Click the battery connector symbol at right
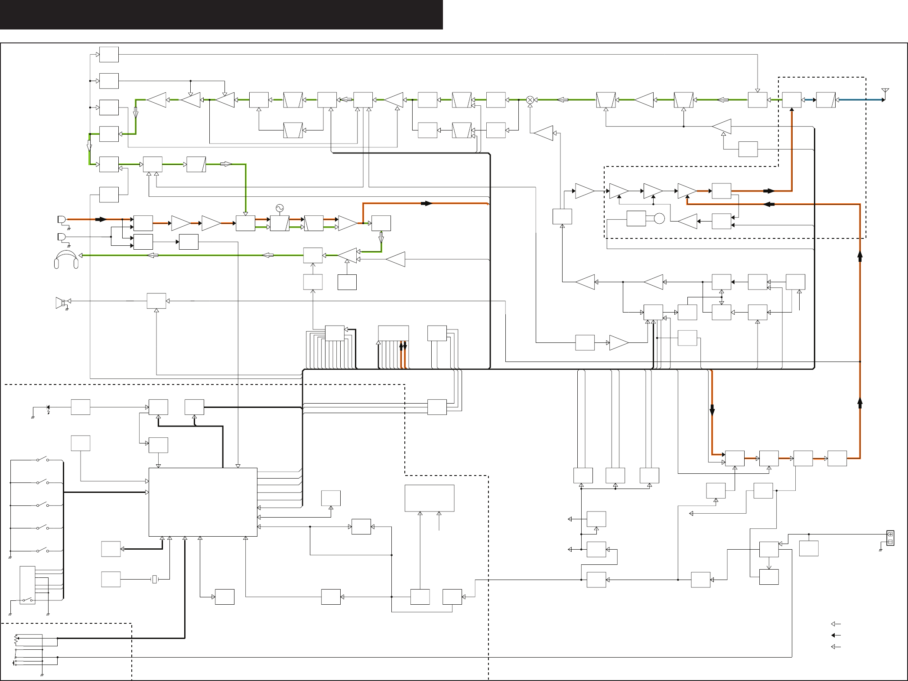This screenshot has width=908, height=681. pyautogui.click(x=890, y=538)
